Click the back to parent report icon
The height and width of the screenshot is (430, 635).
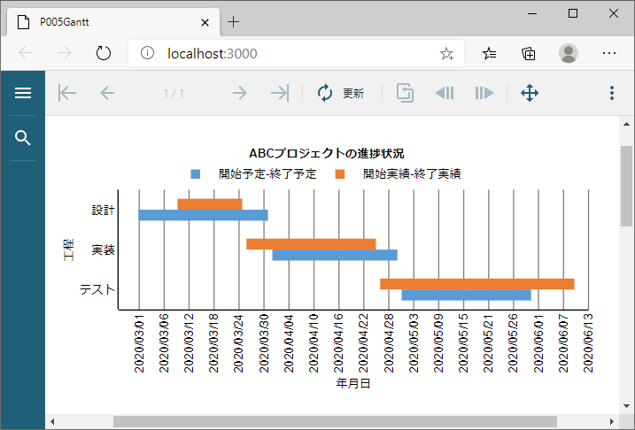pos(405,93)
